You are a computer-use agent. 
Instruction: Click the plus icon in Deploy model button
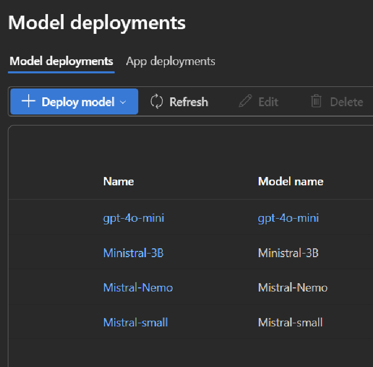(28, 102)
